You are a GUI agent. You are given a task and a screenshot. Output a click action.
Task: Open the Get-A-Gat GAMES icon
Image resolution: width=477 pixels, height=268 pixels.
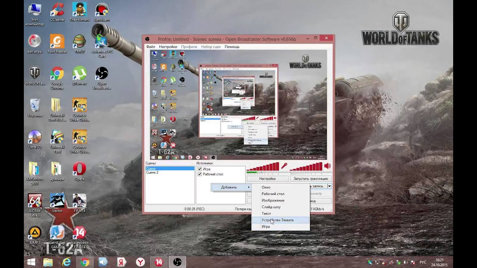tap(57, 237)
